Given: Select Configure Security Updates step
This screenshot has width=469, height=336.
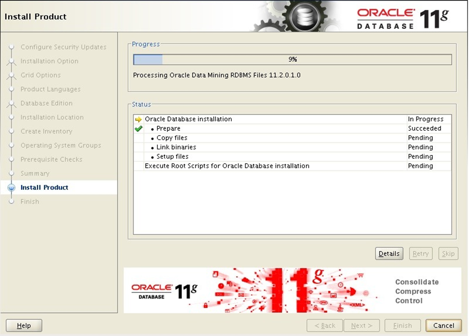Looking at the screenshot, I should (x=63, y=47).
